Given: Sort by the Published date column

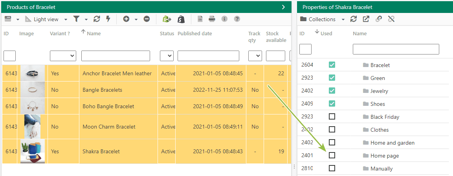Looking at the screenshot, I should click(x=195, y=33).
